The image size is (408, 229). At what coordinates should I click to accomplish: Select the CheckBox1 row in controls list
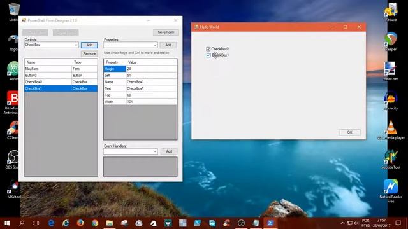pyautogui.click(x=61, y=88)
